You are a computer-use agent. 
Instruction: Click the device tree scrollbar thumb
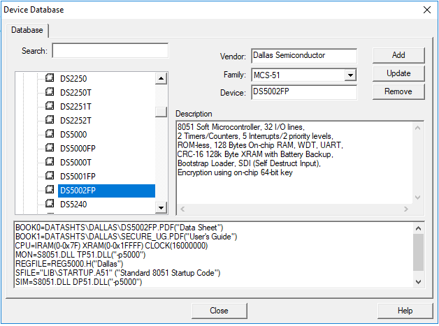[x=161, y=112]
